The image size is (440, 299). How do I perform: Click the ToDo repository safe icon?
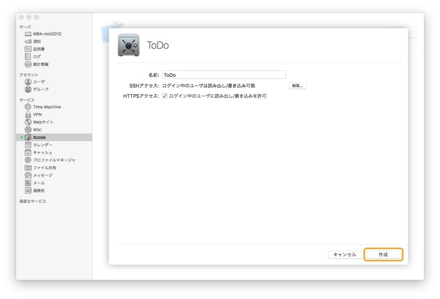128,45
